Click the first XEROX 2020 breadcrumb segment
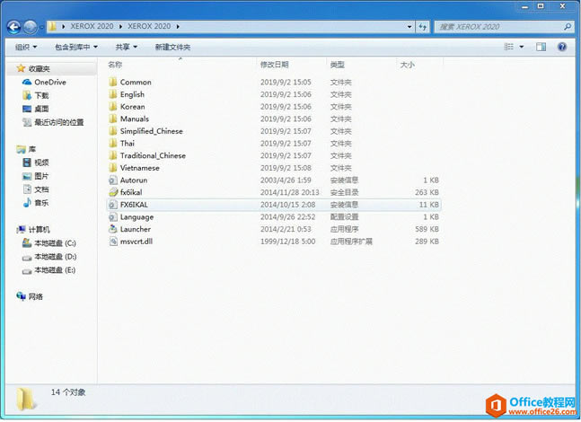This screenshot has width=581, height=422. pos(92,26)
